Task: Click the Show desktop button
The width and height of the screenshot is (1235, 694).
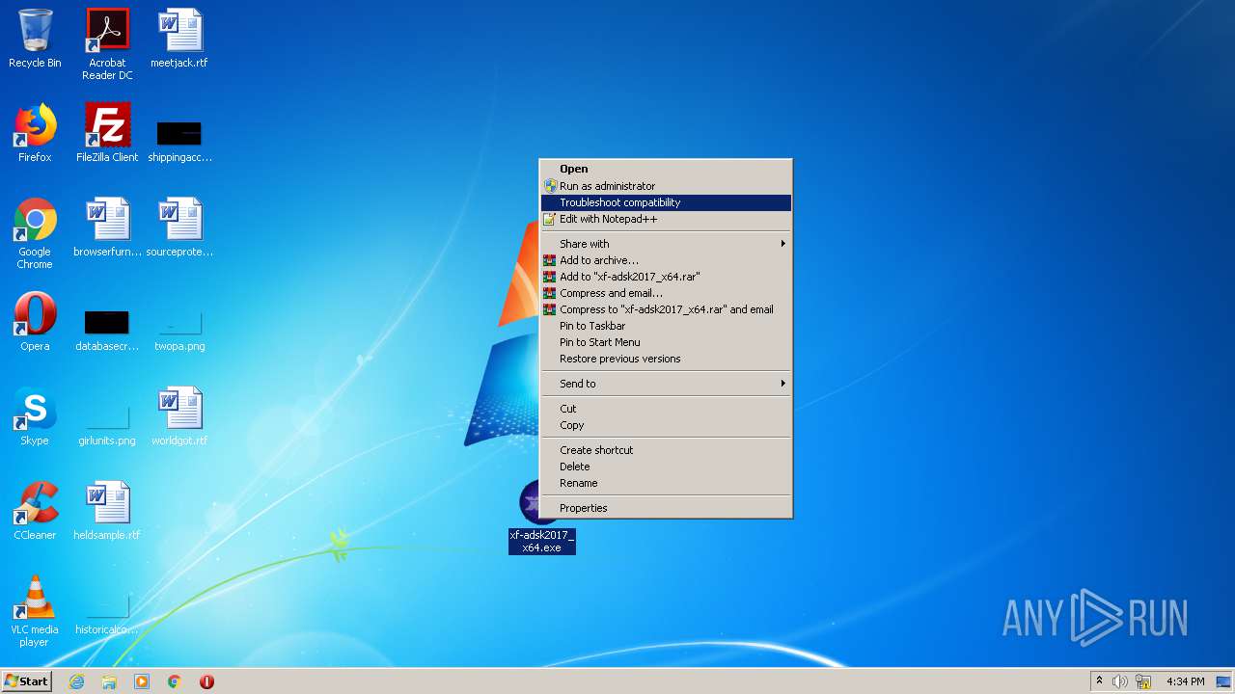Action: click(x=1225, y=681)
